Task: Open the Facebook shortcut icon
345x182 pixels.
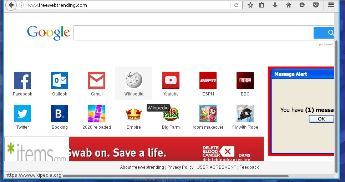Action: click(22, 80)
